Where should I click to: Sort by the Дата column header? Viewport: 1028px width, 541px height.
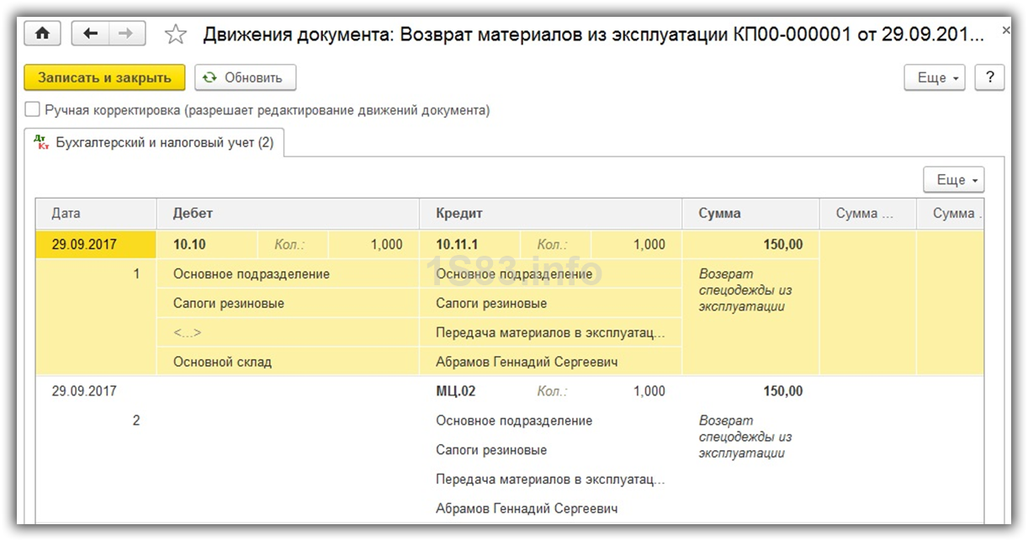pyautogui.click(x=95, y=214)
